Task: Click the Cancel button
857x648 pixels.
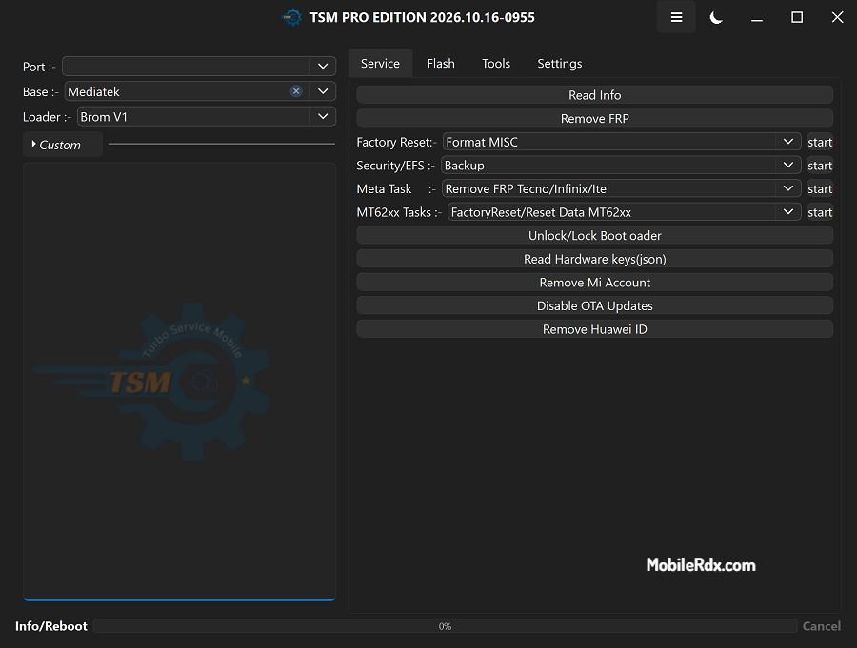Action: coord(821,626)
